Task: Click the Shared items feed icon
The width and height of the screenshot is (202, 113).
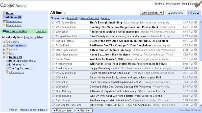Action: pyautogui.click(x=4, y=25)
